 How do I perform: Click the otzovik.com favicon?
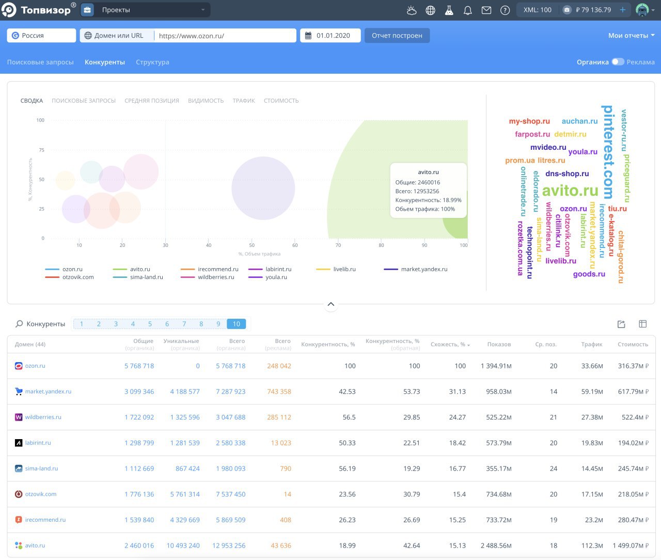pos(19,494)
